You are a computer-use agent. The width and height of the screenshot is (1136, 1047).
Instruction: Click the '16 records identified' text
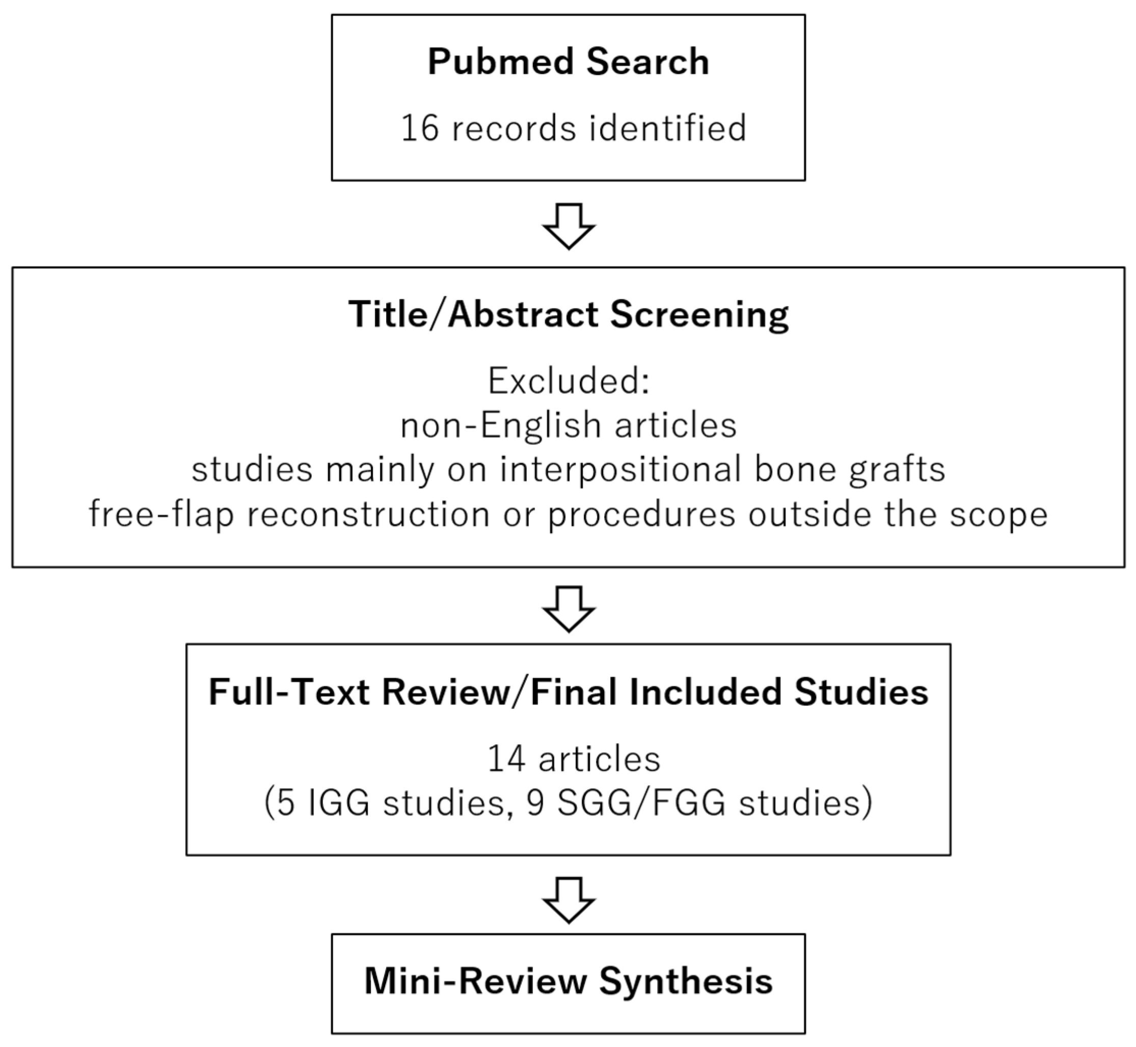tap(574, 128)
